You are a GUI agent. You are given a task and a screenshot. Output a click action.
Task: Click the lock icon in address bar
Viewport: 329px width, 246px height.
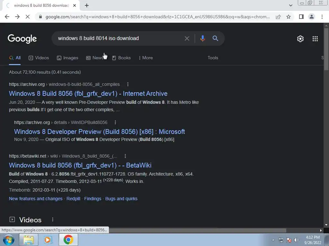pyautogui.click(x=40, y=17)
